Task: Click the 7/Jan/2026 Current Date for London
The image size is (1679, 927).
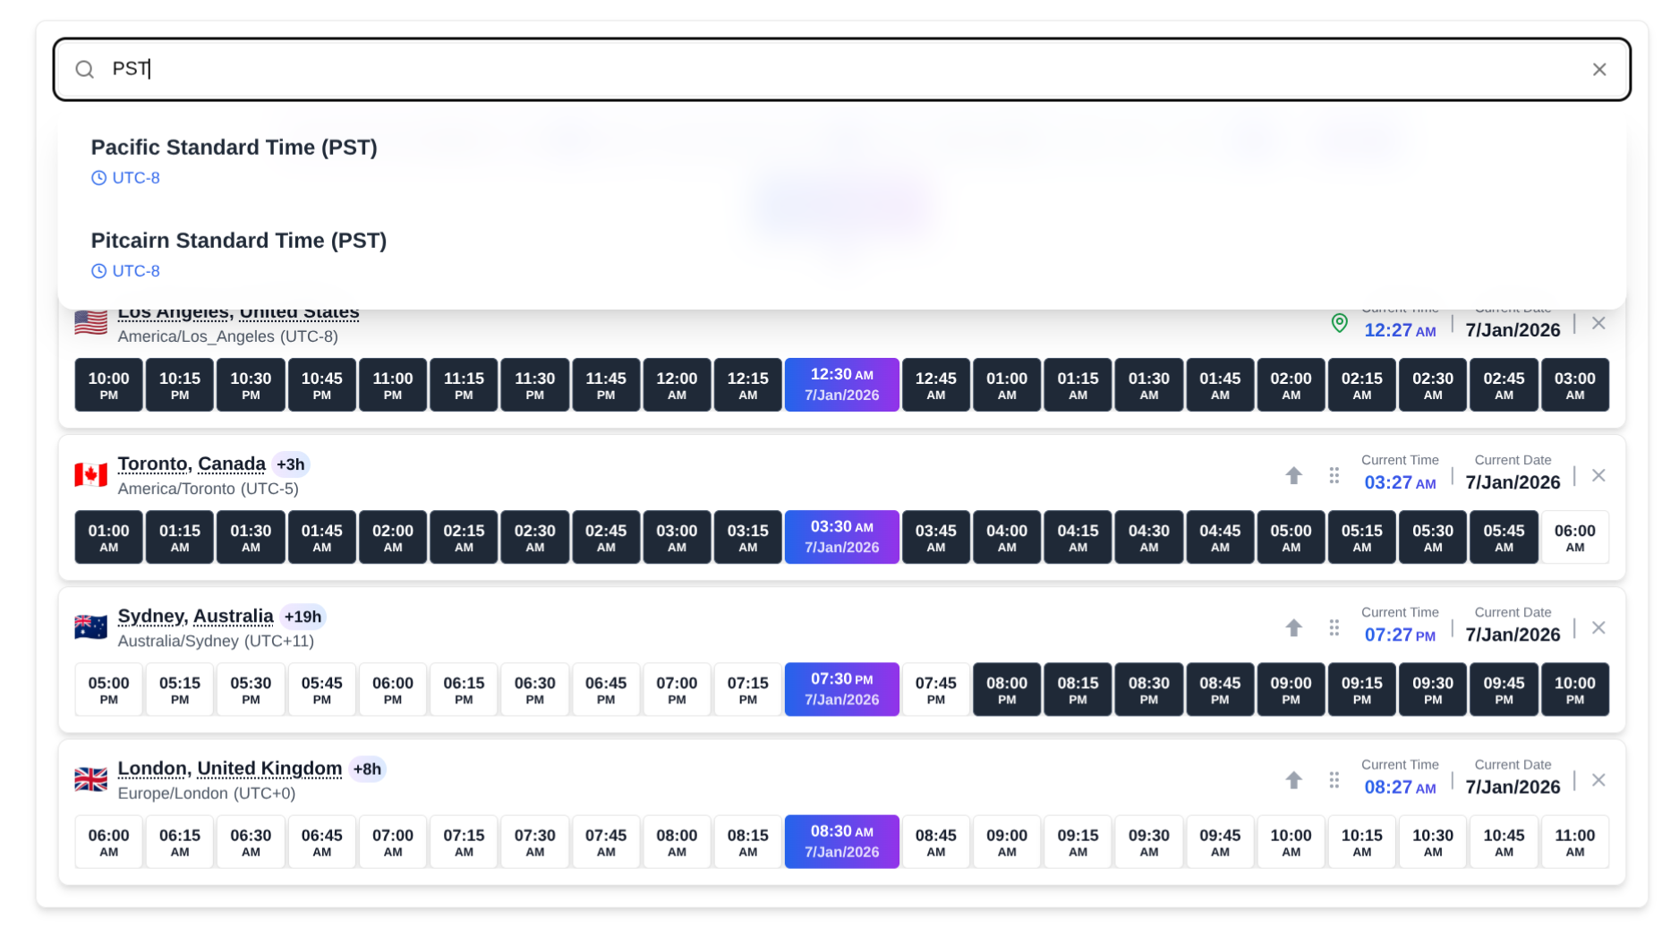Action: click(1513, 786)
